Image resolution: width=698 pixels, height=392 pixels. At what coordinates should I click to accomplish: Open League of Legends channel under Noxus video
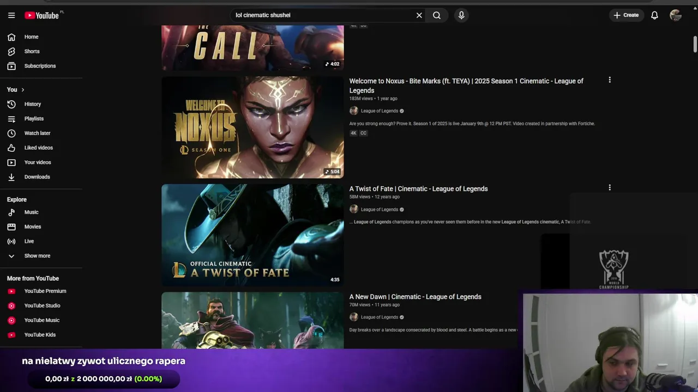tap(380, 111)
